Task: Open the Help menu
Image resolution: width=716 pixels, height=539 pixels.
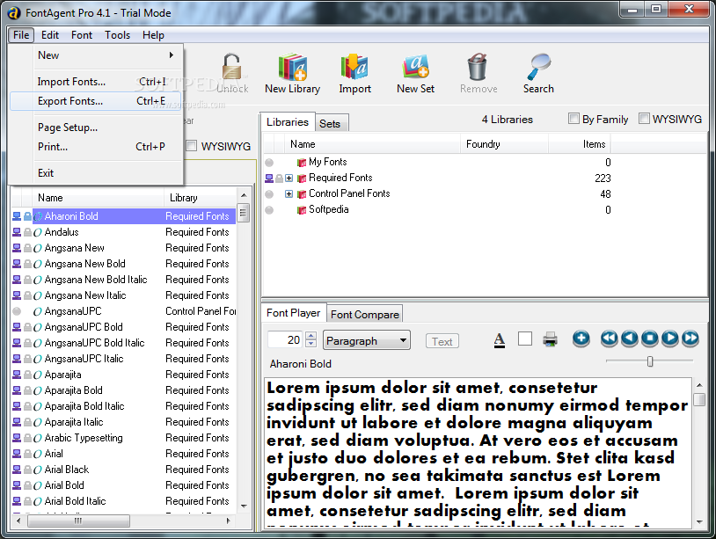Action: [153, 35]
